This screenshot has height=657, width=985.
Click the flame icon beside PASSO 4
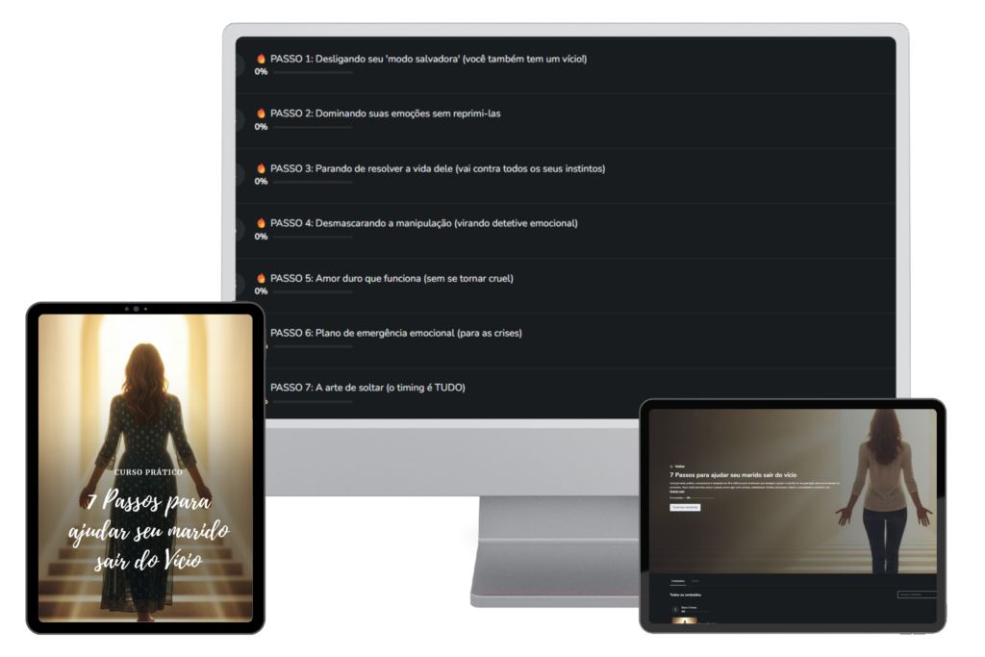pyautogui.click(x=261, y=223)
